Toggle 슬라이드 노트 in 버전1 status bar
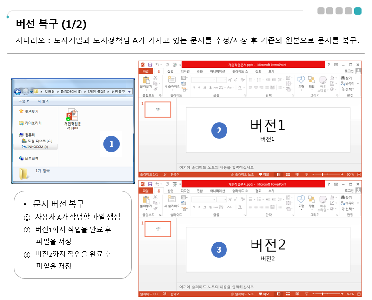This screenshot has height=300, width=372. 242,174
